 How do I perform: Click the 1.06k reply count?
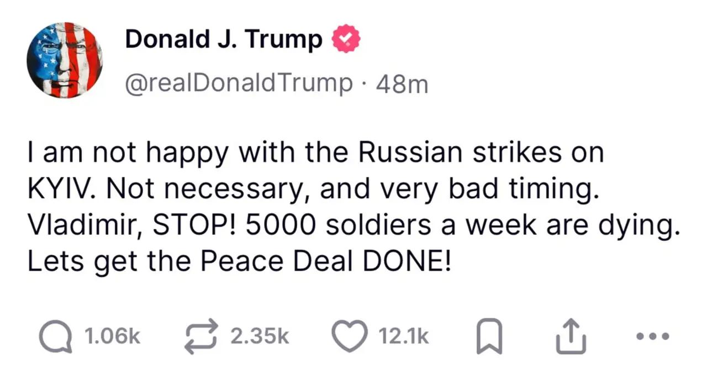[x=112, y=337]
